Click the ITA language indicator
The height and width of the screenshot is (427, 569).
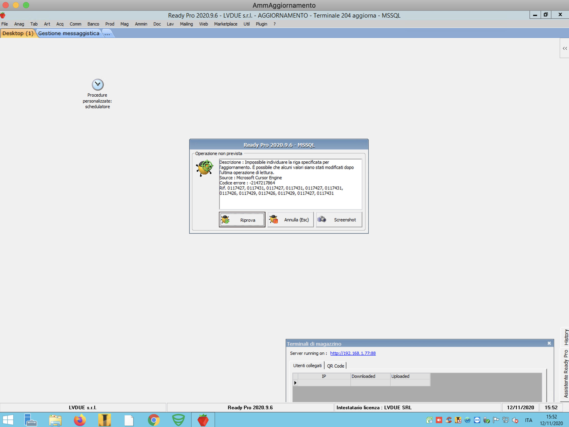[528, 420]
